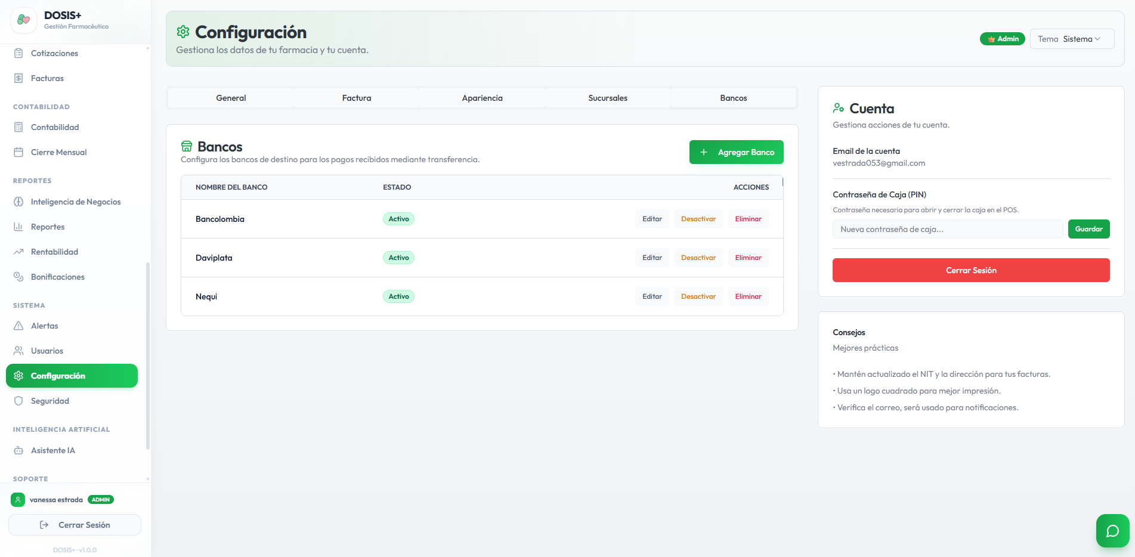Click the plus icon on Agregar Banco
Viewport: 1135px width, 557px height.
pyautogui.click(x=704, y=152)
